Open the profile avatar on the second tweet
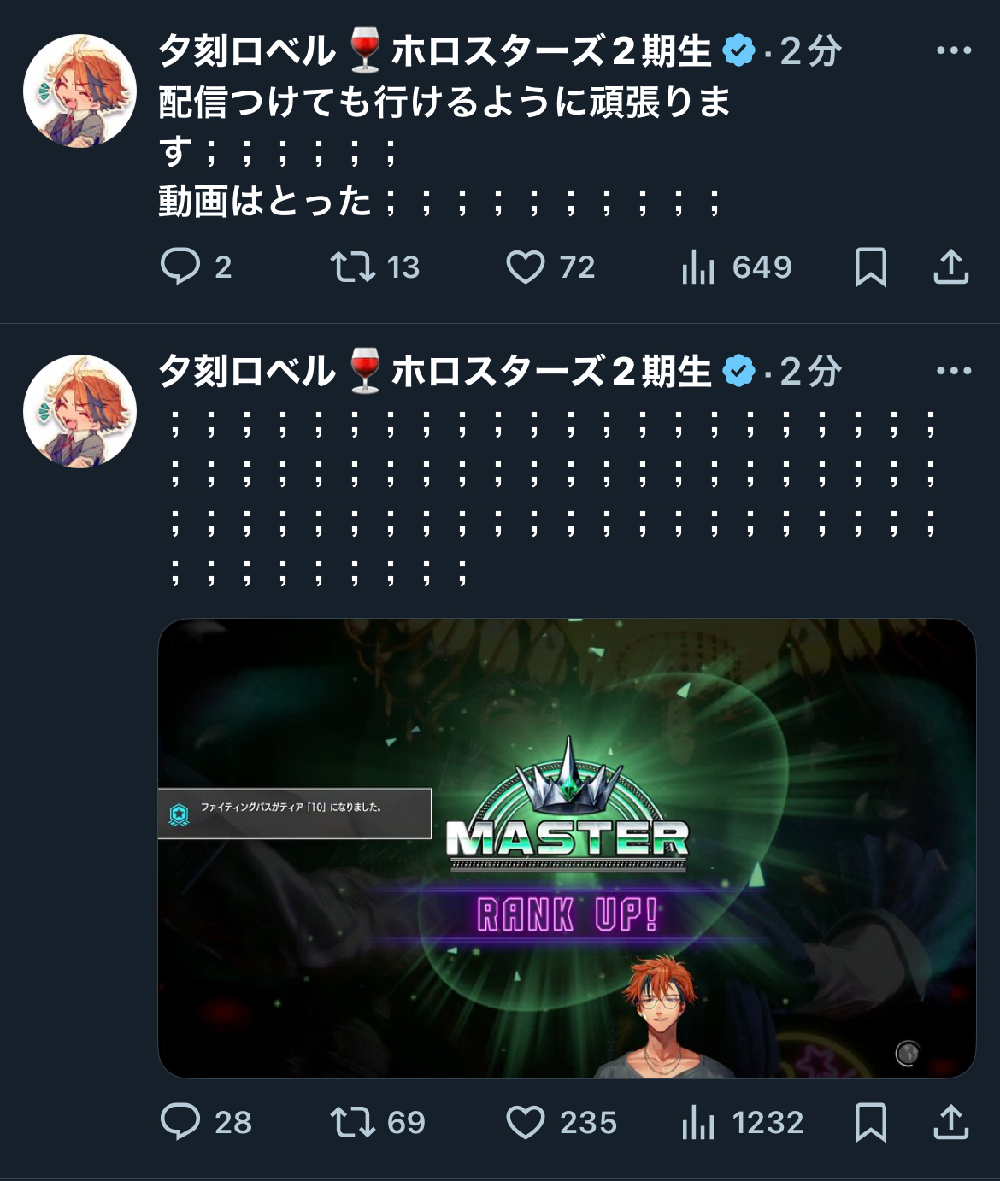1000x1181 pixels. pos(79,411)
